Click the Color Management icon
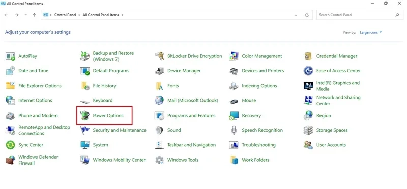 [x=234, y=56]
